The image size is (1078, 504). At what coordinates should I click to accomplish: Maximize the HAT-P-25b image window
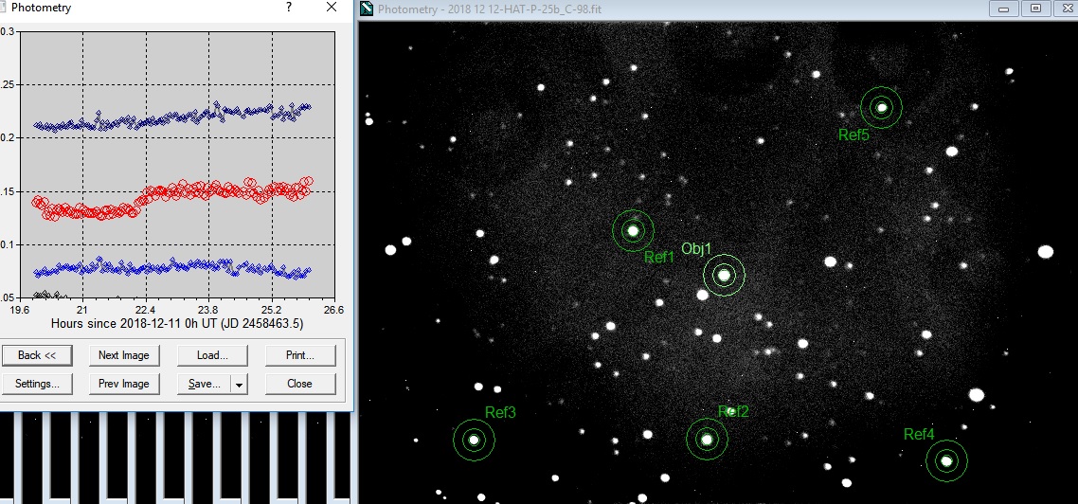click(x=1035, y=9)
